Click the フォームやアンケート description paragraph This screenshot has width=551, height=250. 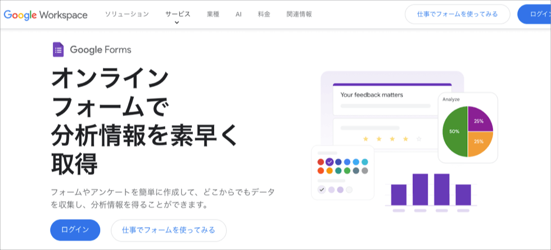tap(162, 198)
